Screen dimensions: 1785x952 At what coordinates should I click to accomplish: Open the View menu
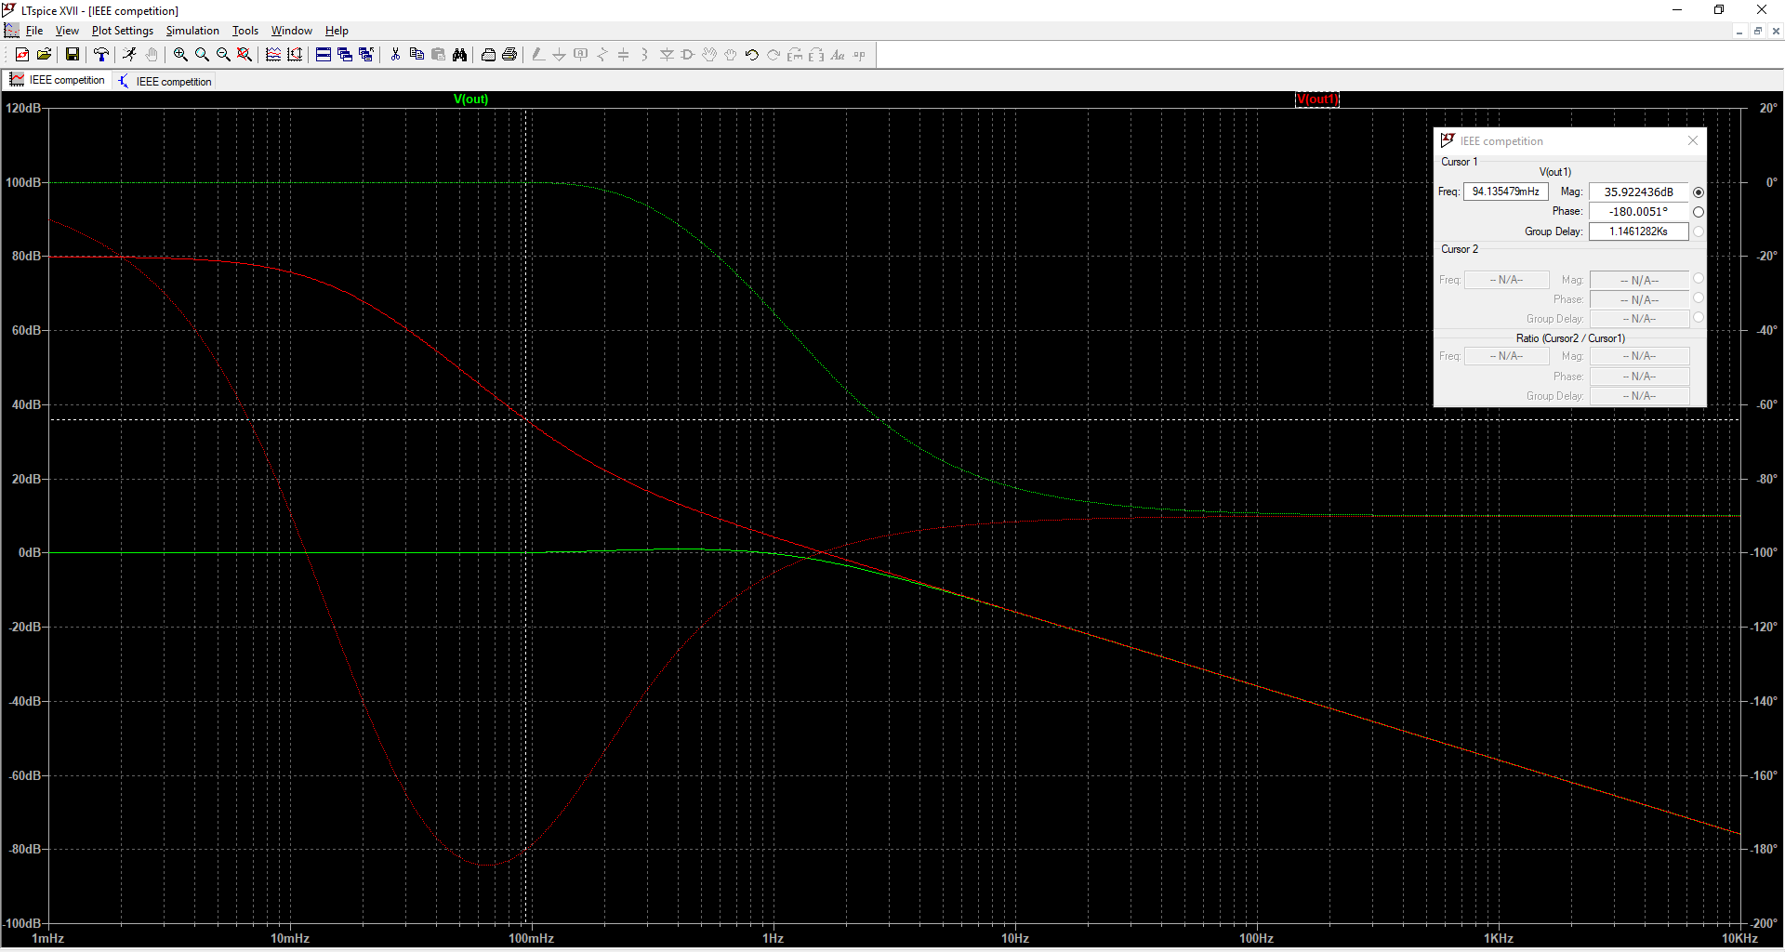pos(67,31)
